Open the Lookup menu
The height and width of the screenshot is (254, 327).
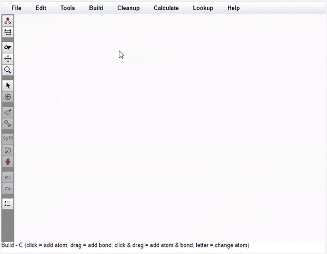(203, 8)
